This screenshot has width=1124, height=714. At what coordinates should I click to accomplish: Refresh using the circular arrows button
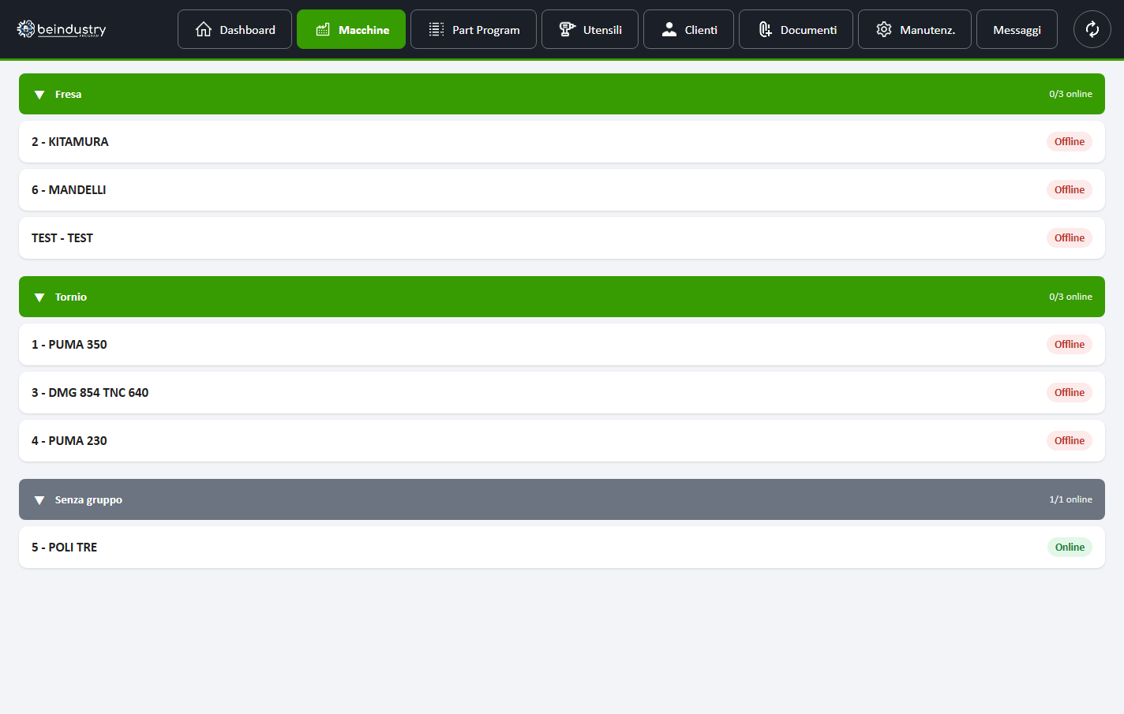(1092, 29)
